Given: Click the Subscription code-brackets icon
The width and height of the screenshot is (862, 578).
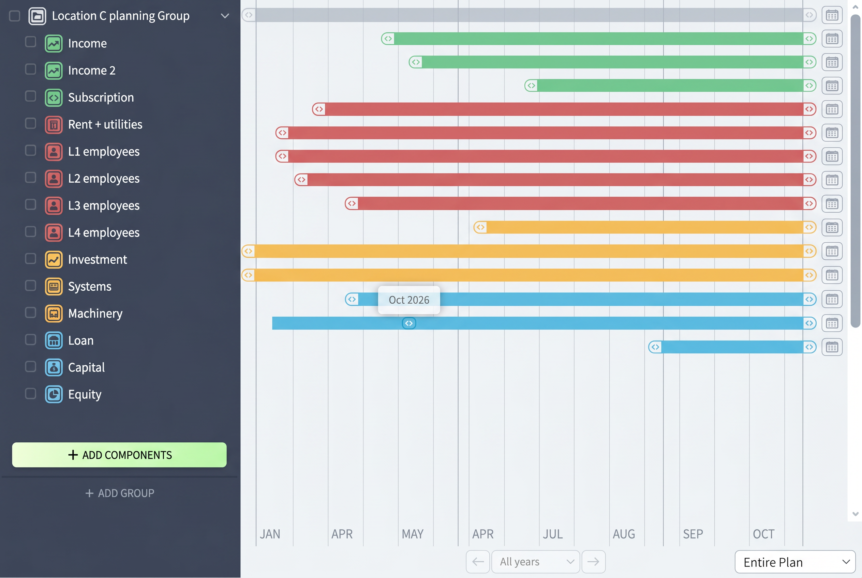Looking at the screenshot, I should (54, 97).
